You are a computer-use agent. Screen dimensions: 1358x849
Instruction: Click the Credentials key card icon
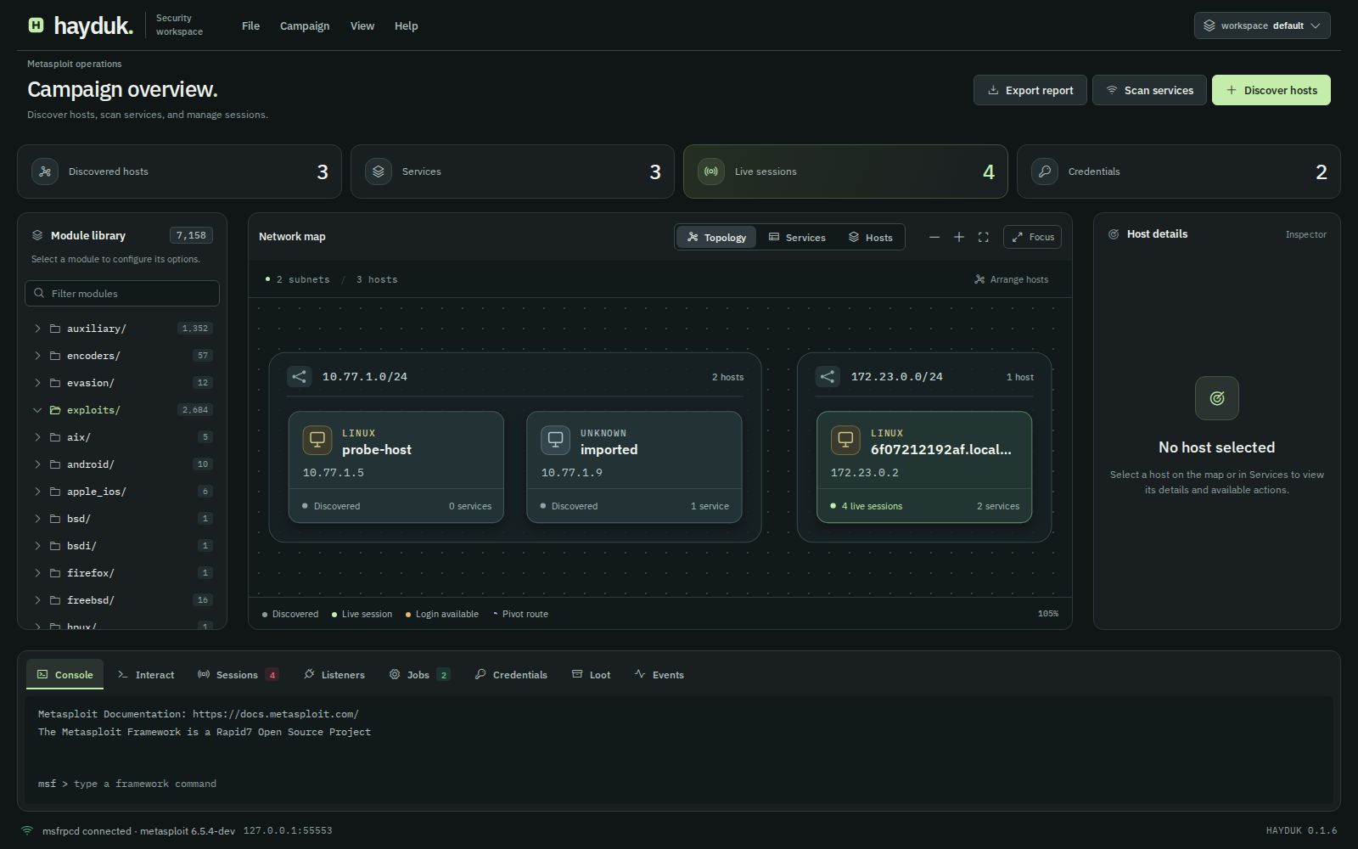[1045, 171]
